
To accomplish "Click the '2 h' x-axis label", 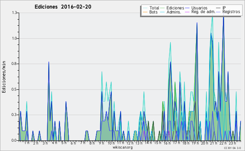I will click(x=36, y=143).
